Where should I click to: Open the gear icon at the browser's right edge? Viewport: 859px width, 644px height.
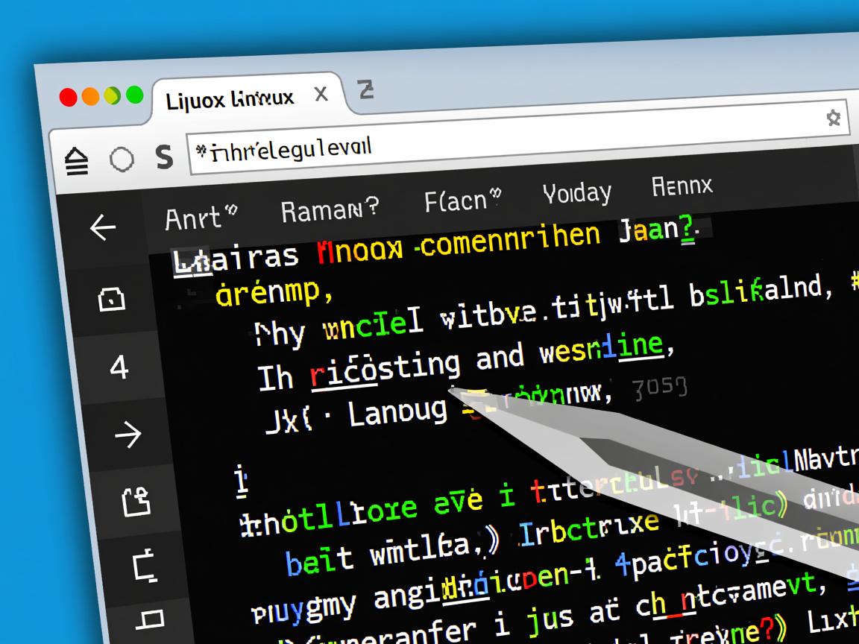pos(834,118)
